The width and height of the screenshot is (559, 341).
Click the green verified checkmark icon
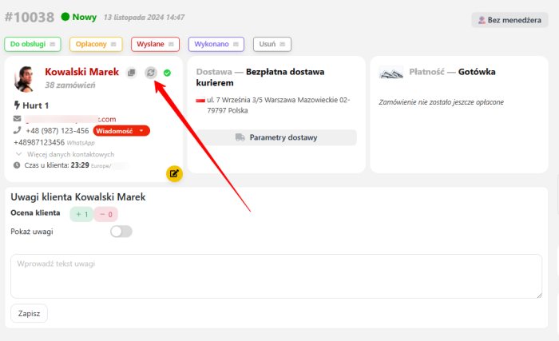[x=167, y=73]
